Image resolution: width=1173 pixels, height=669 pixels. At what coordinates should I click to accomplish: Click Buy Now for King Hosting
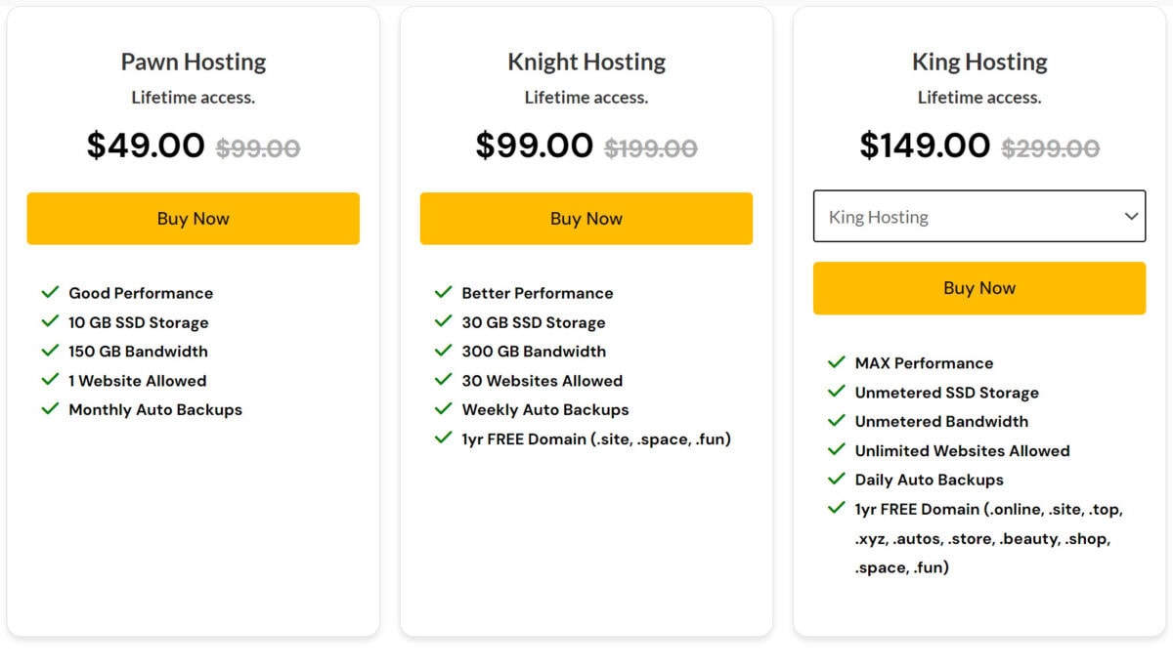click(x=979, y=288)
